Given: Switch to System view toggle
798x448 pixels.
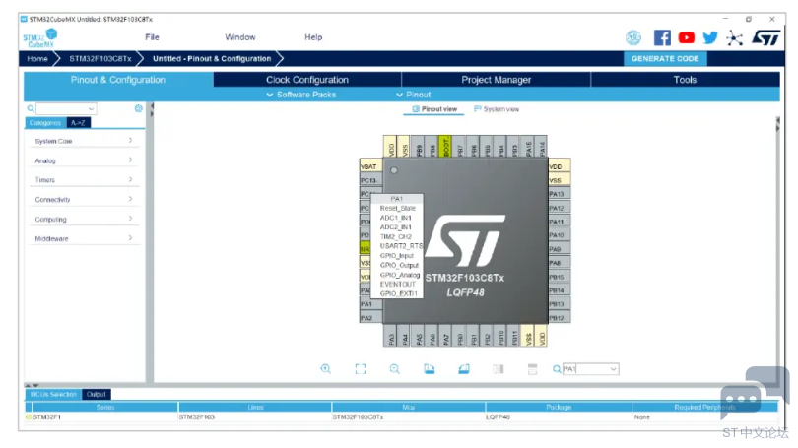Looking at the screenshot, I should (497, 109).
